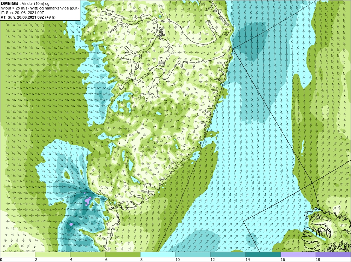Click the 10–12 m/s light teal legend swatch

(x=193, y=254)
